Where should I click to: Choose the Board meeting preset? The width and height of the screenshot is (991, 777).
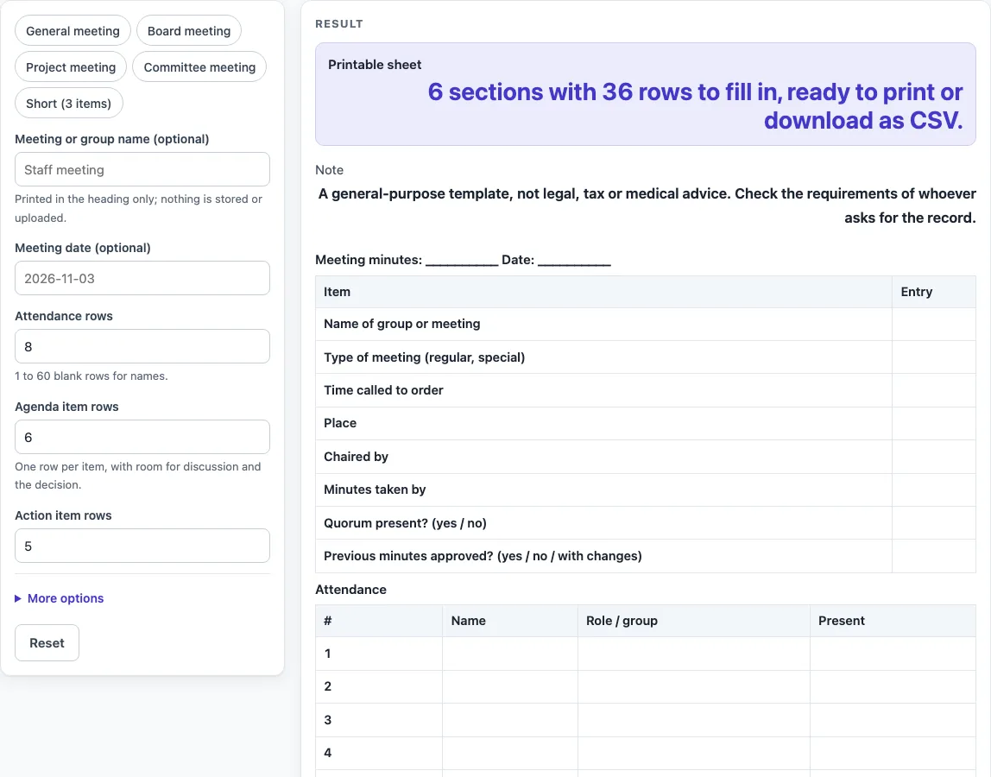pos(189,31)
